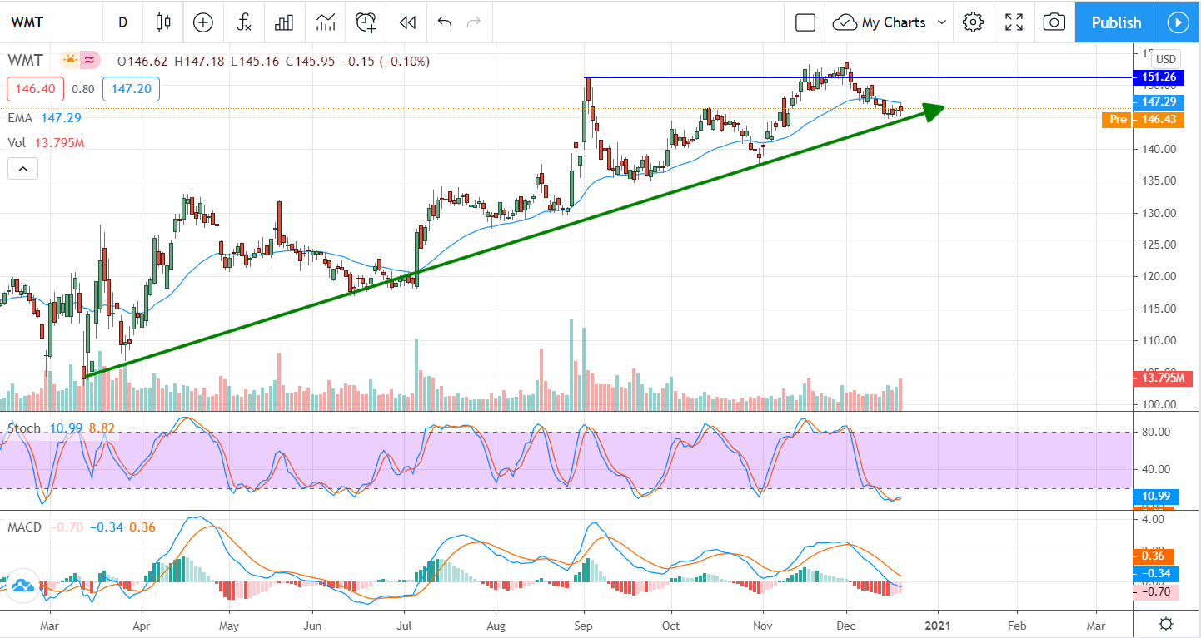Click the 147.29 EMA label on price scale
Image resolution: width=1201 pixels, height=638 pixels.
click(1159, 101)
